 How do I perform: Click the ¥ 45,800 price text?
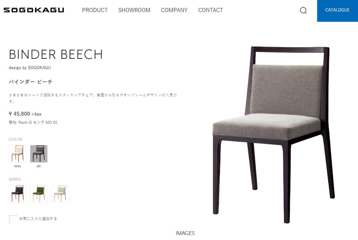(19, 114)
